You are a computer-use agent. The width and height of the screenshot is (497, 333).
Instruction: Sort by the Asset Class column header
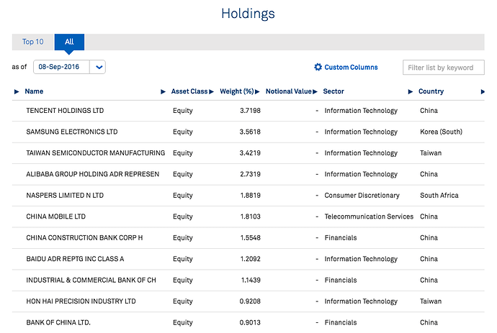[x=189, y=91]
